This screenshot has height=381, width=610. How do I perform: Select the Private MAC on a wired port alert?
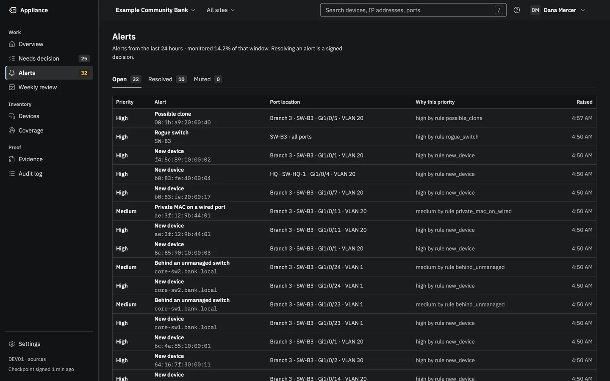(354, 211)
